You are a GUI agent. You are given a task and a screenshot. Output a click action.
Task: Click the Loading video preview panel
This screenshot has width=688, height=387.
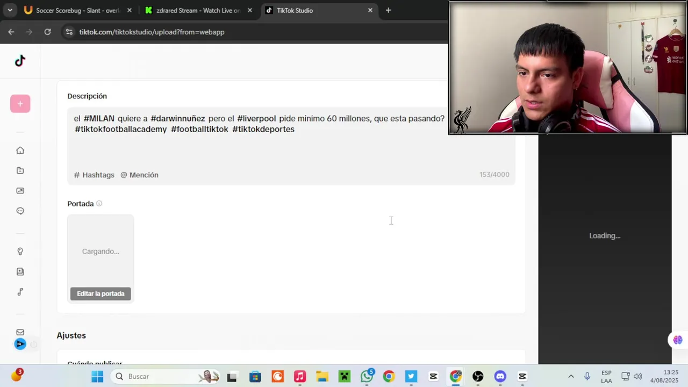click(x=605, y=235)
